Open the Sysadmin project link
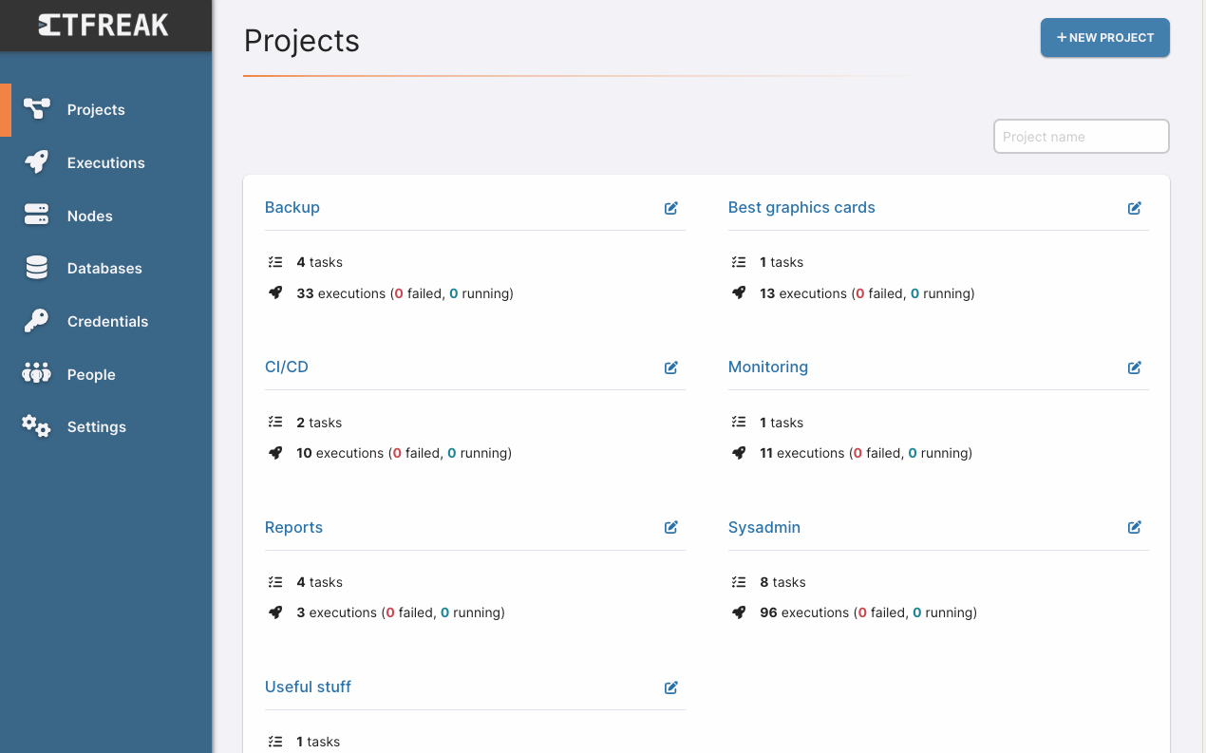 (x=764, y=527)
